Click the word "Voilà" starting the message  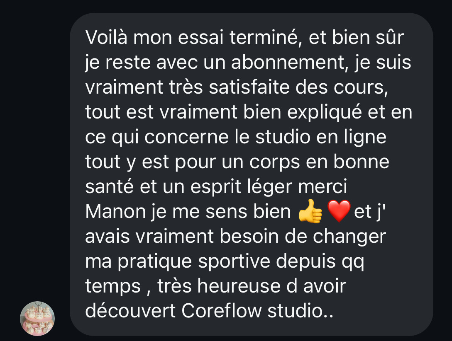(x=106, y=37)
